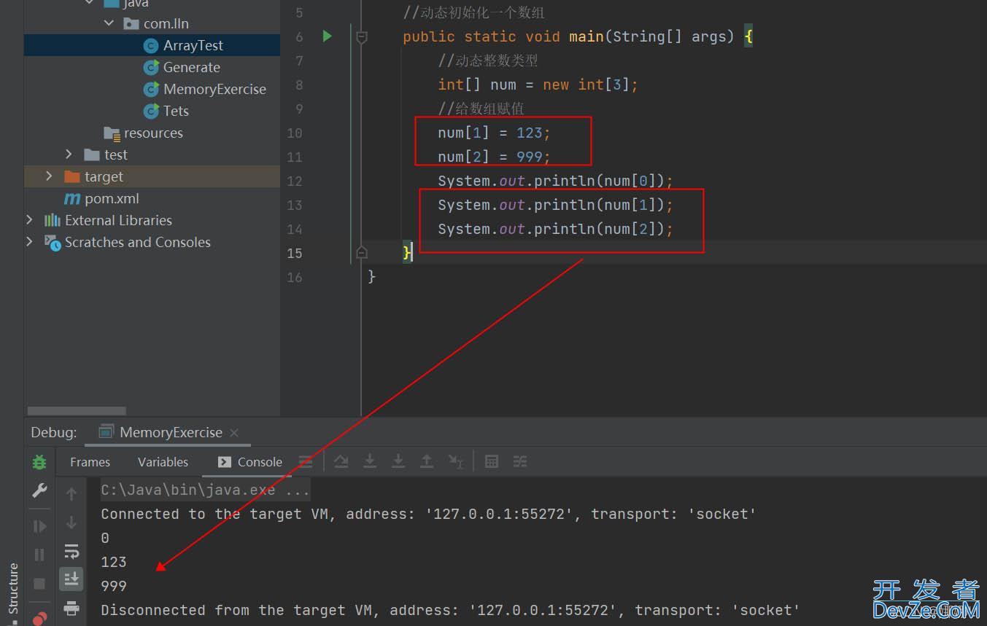
Task: Expand Scratches and Consoles node
Action: (x=29, y=242)
